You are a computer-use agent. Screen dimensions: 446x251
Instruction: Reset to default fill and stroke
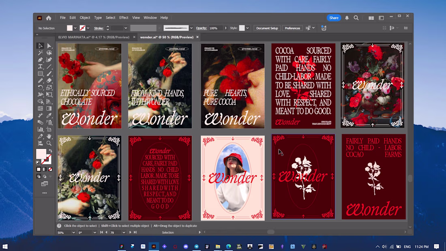(x=39, y=163)
